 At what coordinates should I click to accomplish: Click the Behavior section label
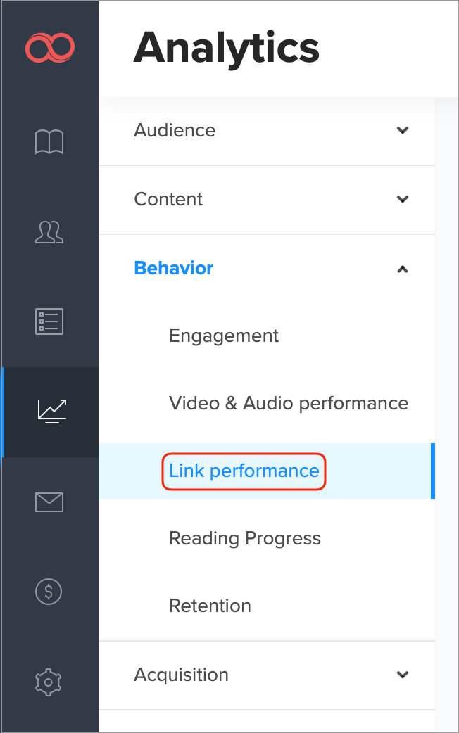174,268
